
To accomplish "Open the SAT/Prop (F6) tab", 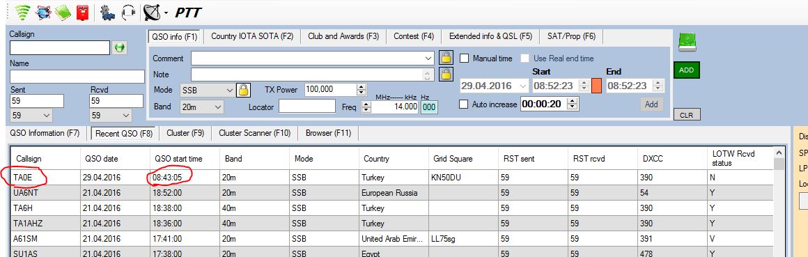I will pyautogui.click(x=571, y=36).
